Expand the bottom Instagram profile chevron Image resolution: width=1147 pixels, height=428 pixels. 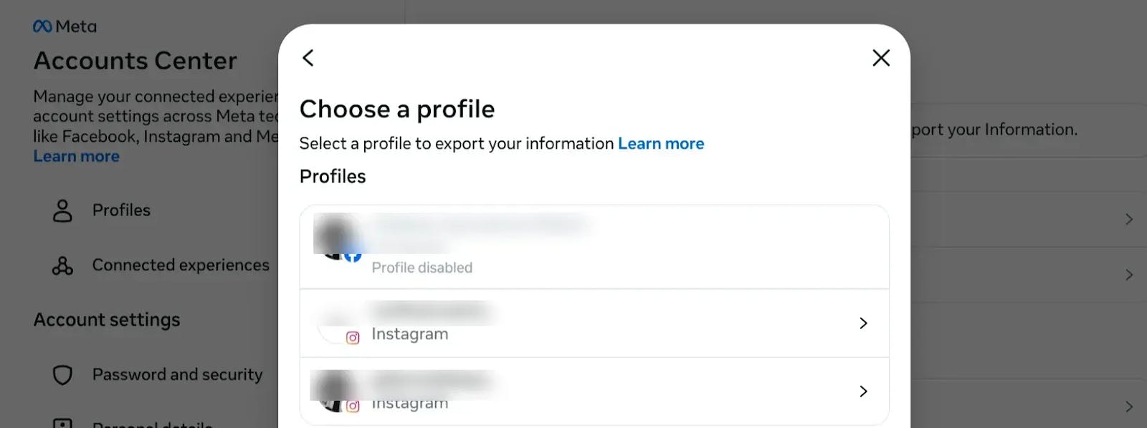pyautogui.click(x=863, y=391)
